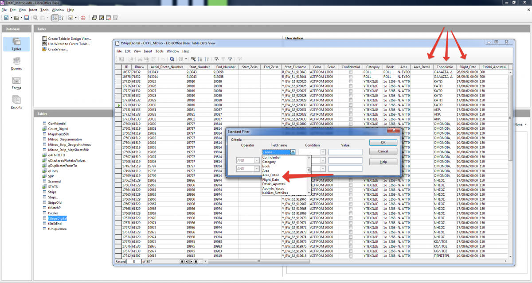The height and width of the screenshot is (283, 532).
Task: Click Sort Ascending icon in main Base toolbar
Action: (55, 18)
